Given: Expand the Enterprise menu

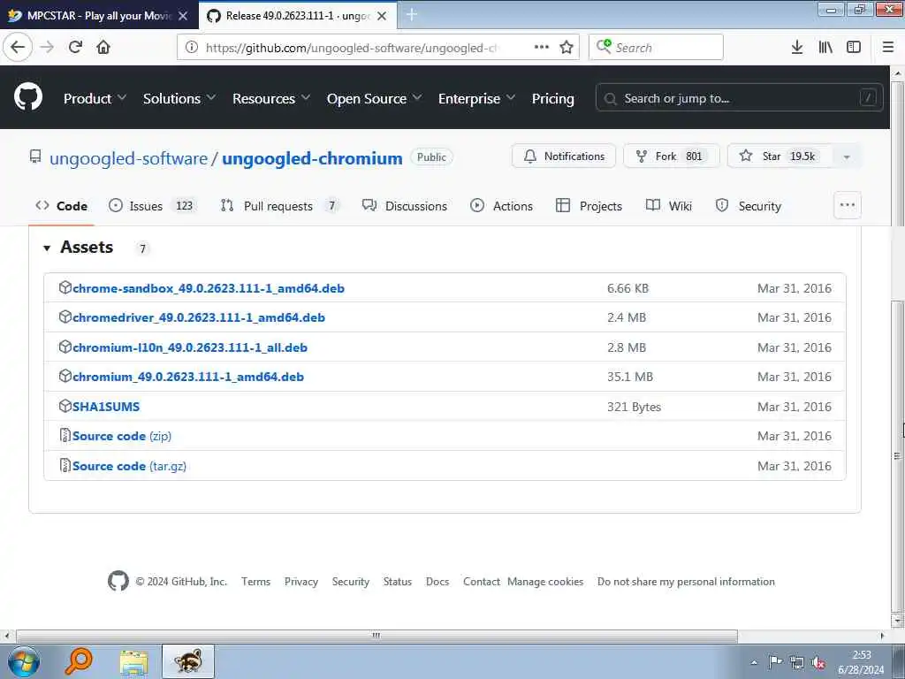Looking at the screenshot, I should (x=476, y=99).
